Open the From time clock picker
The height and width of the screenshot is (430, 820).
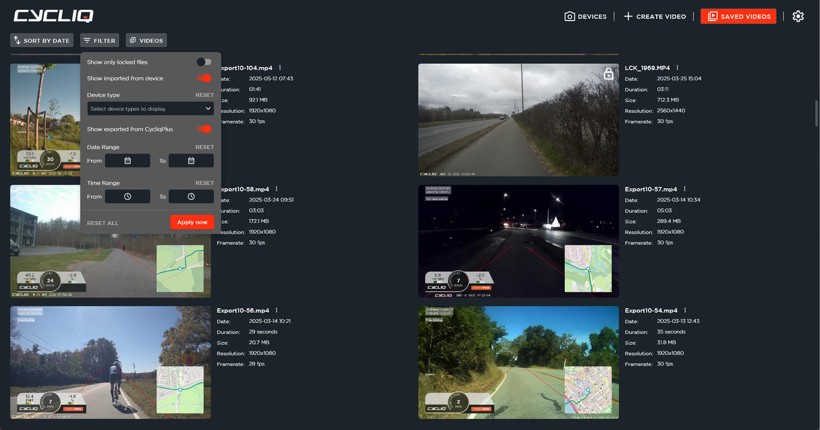click(x=127, y=196)
